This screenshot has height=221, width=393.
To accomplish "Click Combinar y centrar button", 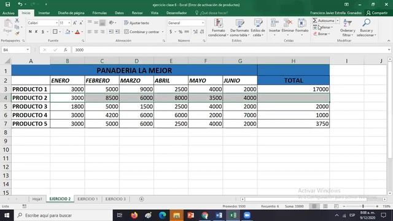I will [x=142, y=32].
